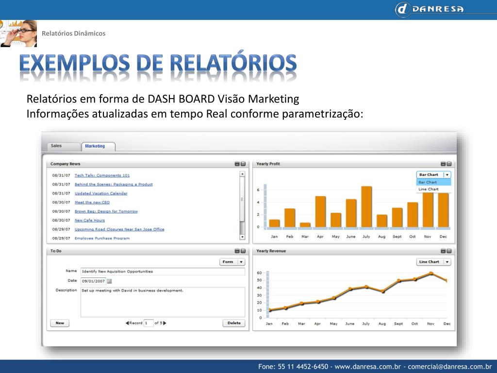Image resolution: width=497 pixels, height=373 pixels.
Task: Open New Cafe Hours link
Action: pos(90,220)
